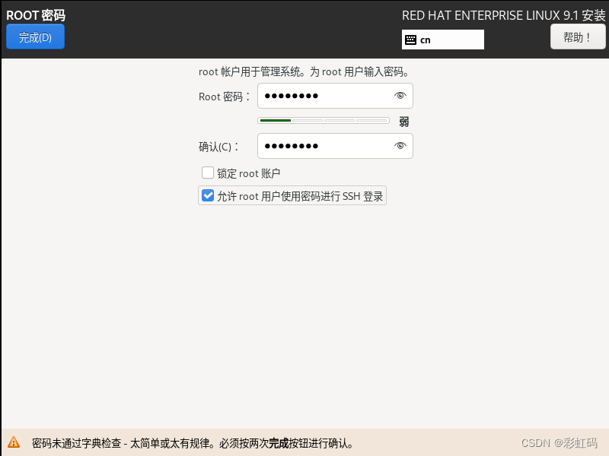Open help with the 帮助! button
The height and width of the screenshot is (456, 609).
[x=578, y=36]
